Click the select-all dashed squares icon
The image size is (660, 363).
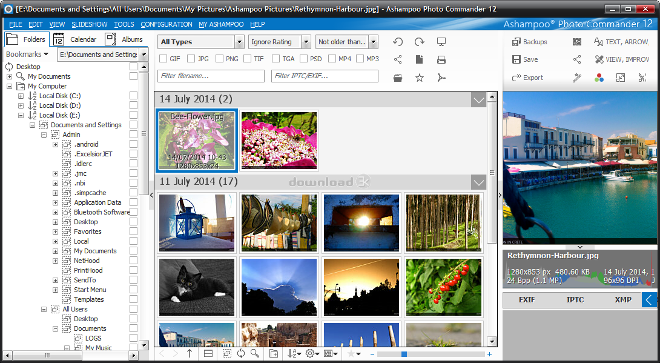pos(227,354)
